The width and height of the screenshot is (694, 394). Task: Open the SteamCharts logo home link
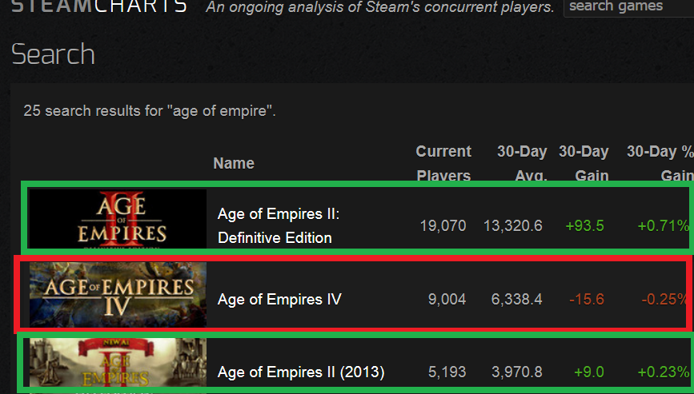[99, 6]
